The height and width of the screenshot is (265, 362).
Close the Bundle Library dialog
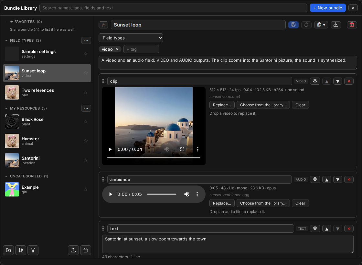pos(353,8)
